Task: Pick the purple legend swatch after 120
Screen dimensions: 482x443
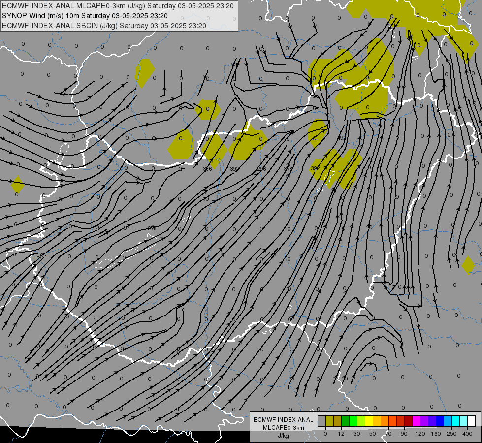Action: coord(424,421)
